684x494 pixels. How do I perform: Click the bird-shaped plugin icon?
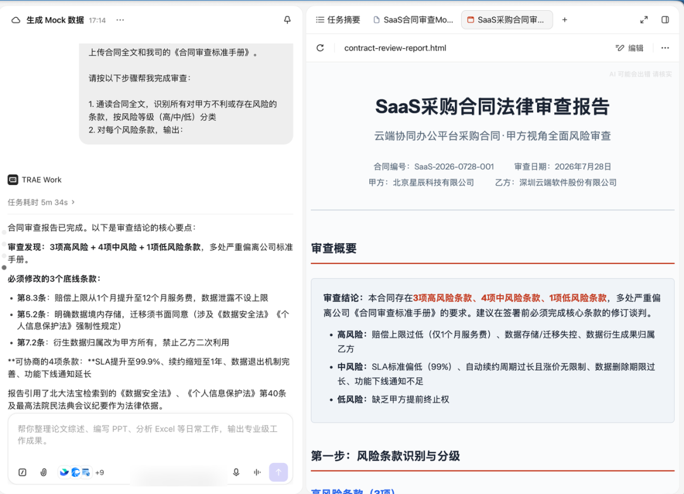64,472
